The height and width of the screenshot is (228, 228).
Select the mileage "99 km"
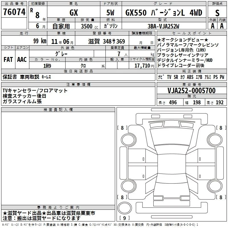click(40, 41)
